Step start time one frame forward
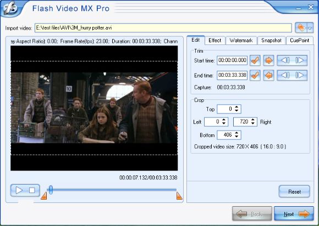The height and width of the screenshot is (226, 319). [x=300, y=60]
